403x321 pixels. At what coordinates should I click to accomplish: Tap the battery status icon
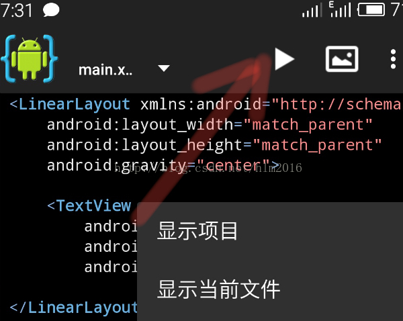click(x=371, y=10)
